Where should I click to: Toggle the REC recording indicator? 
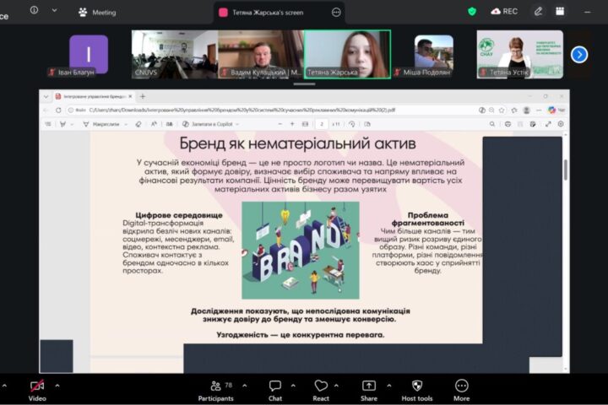pyautogui.click(x=504, y=12)
